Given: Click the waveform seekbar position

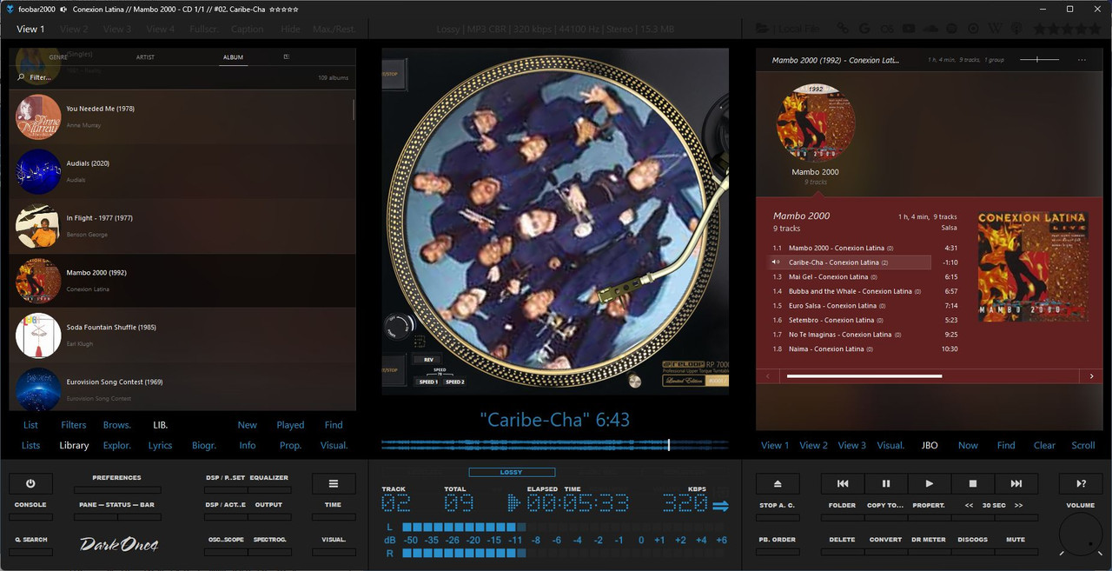Looking at the screenshot, I should point(668,444).
